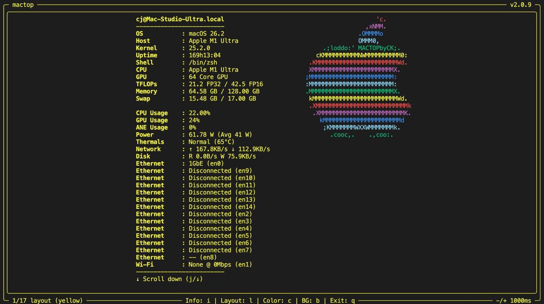
Task: Click the Thermals value 'Normal (65°C)'
Action: [x=212, y=142]
